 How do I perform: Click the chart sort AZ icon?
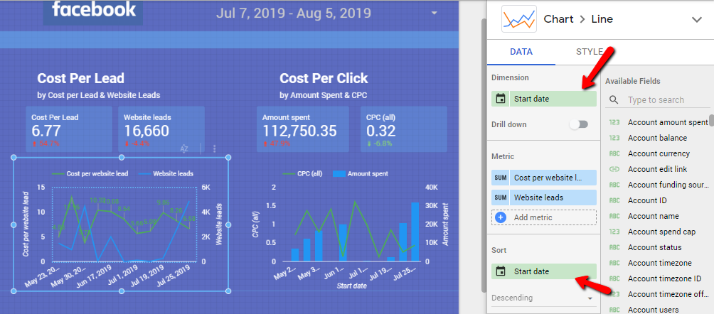[183, 148]
